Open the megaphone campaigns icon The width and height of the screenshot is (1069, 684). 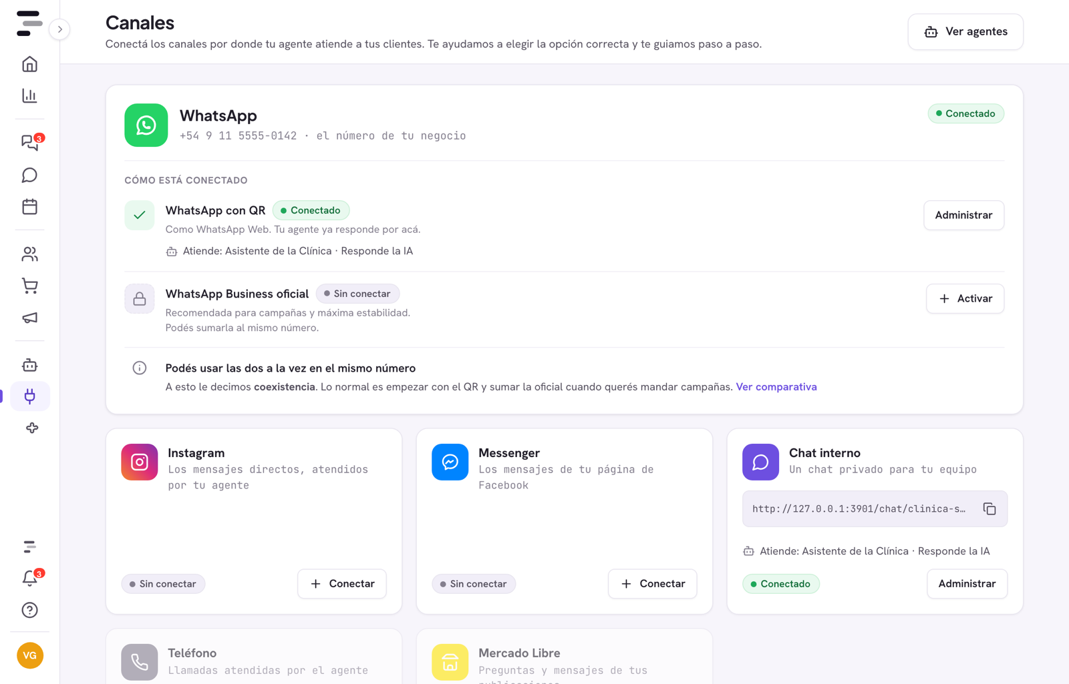pos(29,318)
